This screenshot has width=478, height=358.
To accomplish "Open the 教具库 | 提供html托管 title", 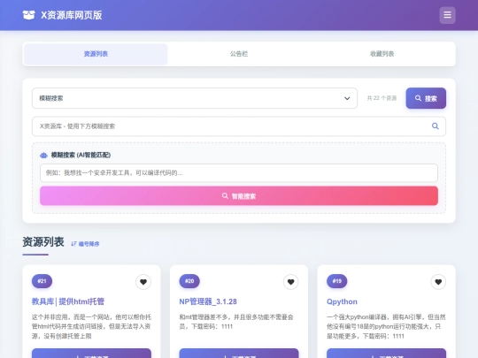I will pyautogui.click(x=68, y=301).
